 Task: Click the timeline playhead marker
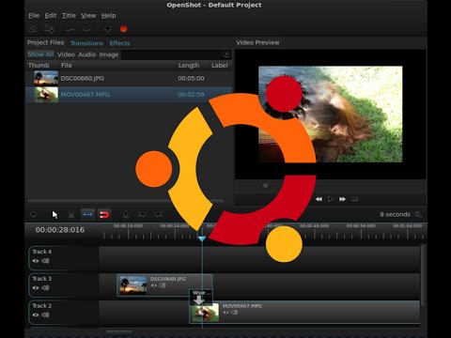tap(202, 239)
